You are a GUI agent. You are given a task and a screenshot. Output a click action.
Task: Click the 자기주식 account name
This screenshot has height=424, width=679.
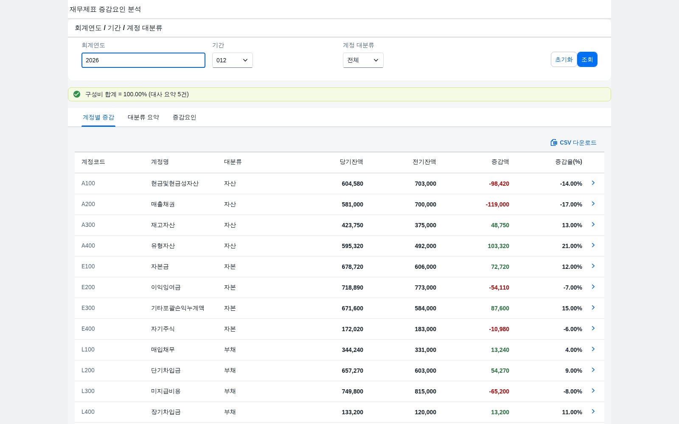coord(163,329)
